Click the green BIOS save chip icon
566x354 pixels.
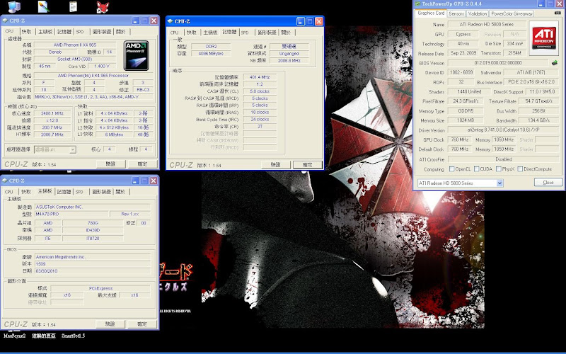[x=555, y=63]
